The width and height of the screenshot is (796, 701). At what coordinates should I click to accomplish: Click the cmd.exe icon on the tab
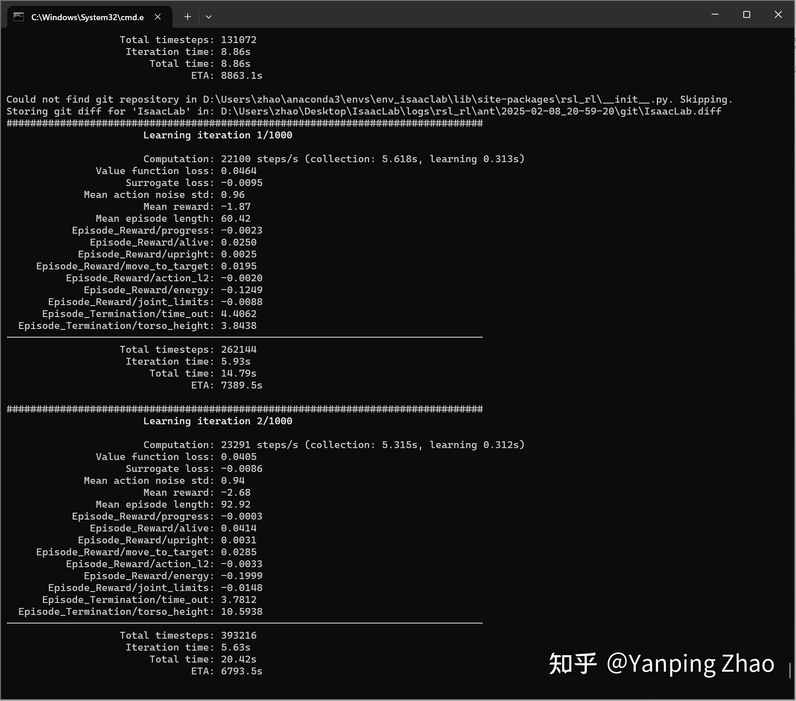pyautogui.click(x=18, y=16)
